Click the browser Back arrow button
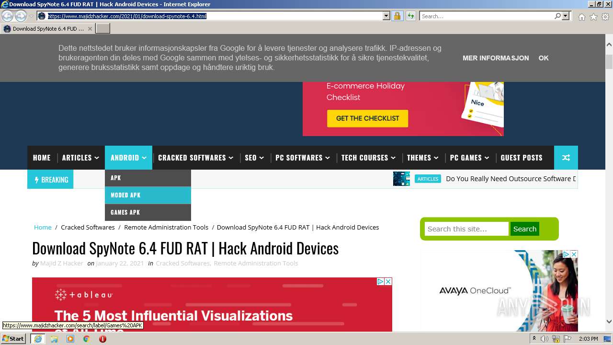 8,16
